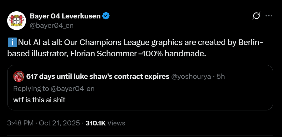This screenshot has width=282, height=137.
Task: Click the blue verified checkmark badge
Action: coord(106,16)
